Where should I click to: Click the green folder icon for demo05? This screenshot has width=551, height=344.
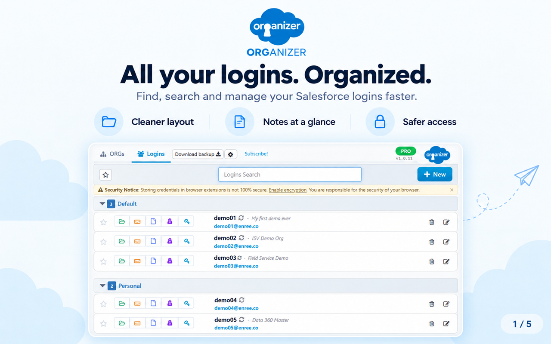(x=122, y=323)
